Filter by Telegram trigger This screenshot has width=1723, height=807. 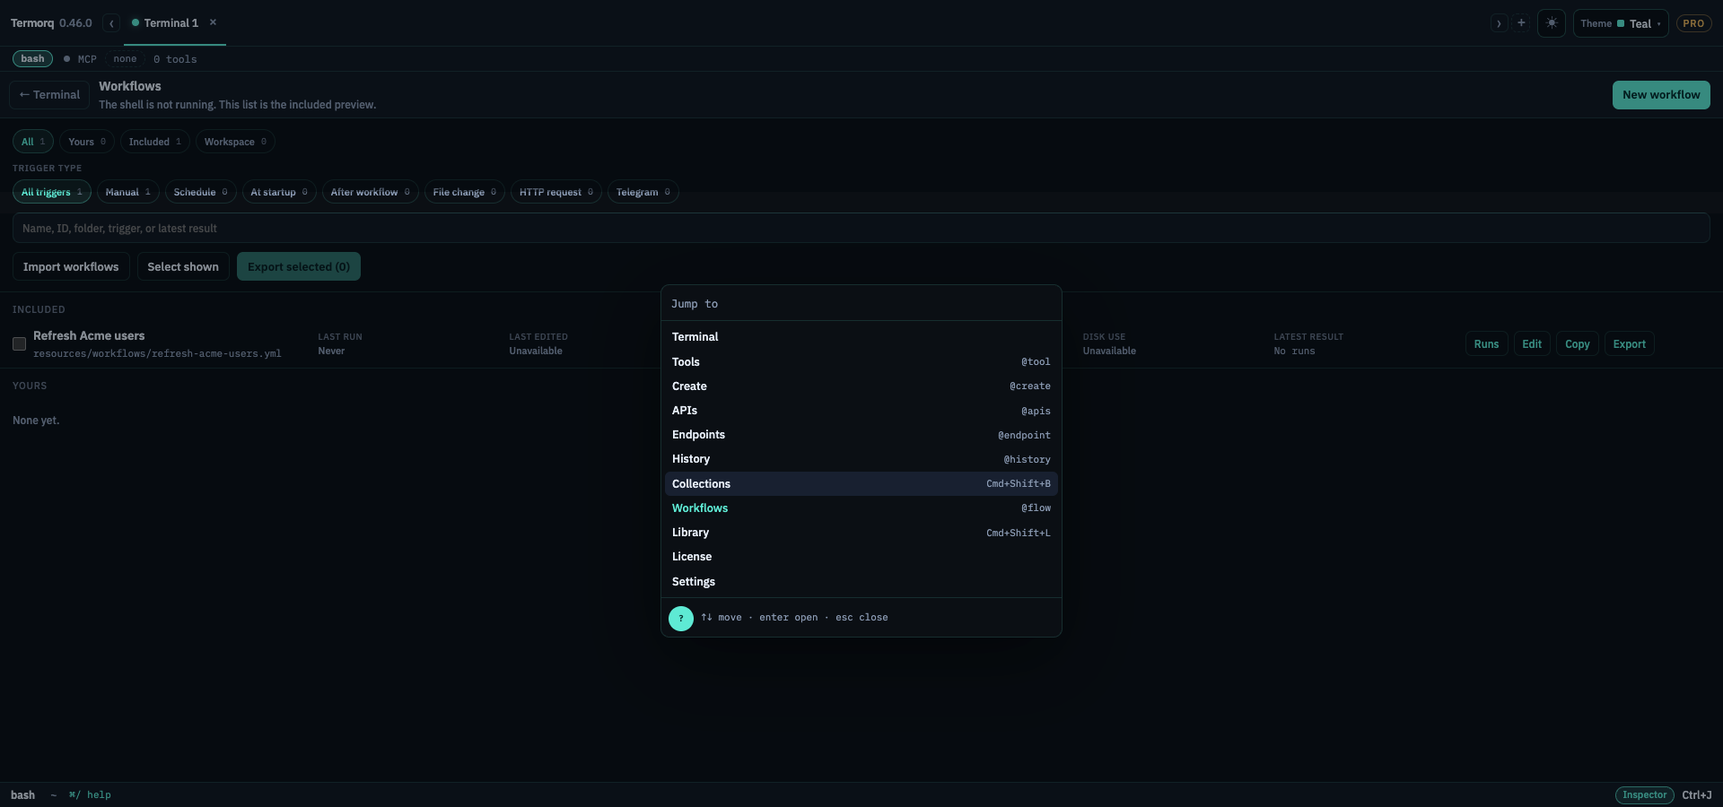pyautogui.click(x=643, y=192)
